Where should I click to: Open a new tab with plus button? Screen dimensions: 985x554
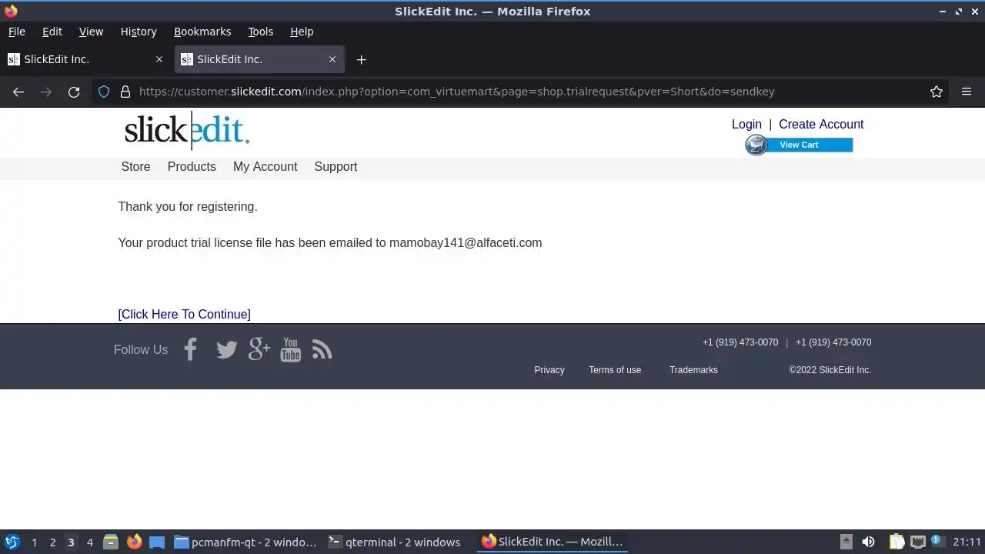point(361,59)
